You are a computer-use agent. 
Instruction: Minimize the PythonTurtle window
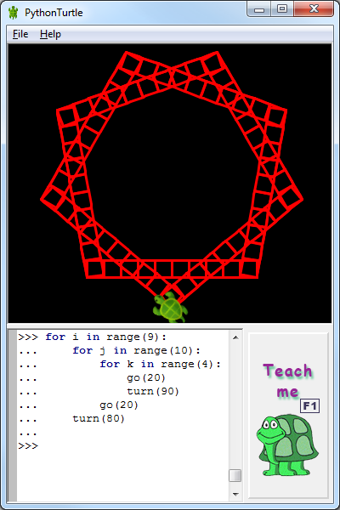click(x=259, y=9)
